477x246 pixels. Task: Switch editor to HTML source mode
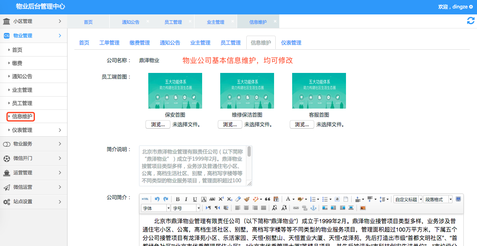pos(145,199)
